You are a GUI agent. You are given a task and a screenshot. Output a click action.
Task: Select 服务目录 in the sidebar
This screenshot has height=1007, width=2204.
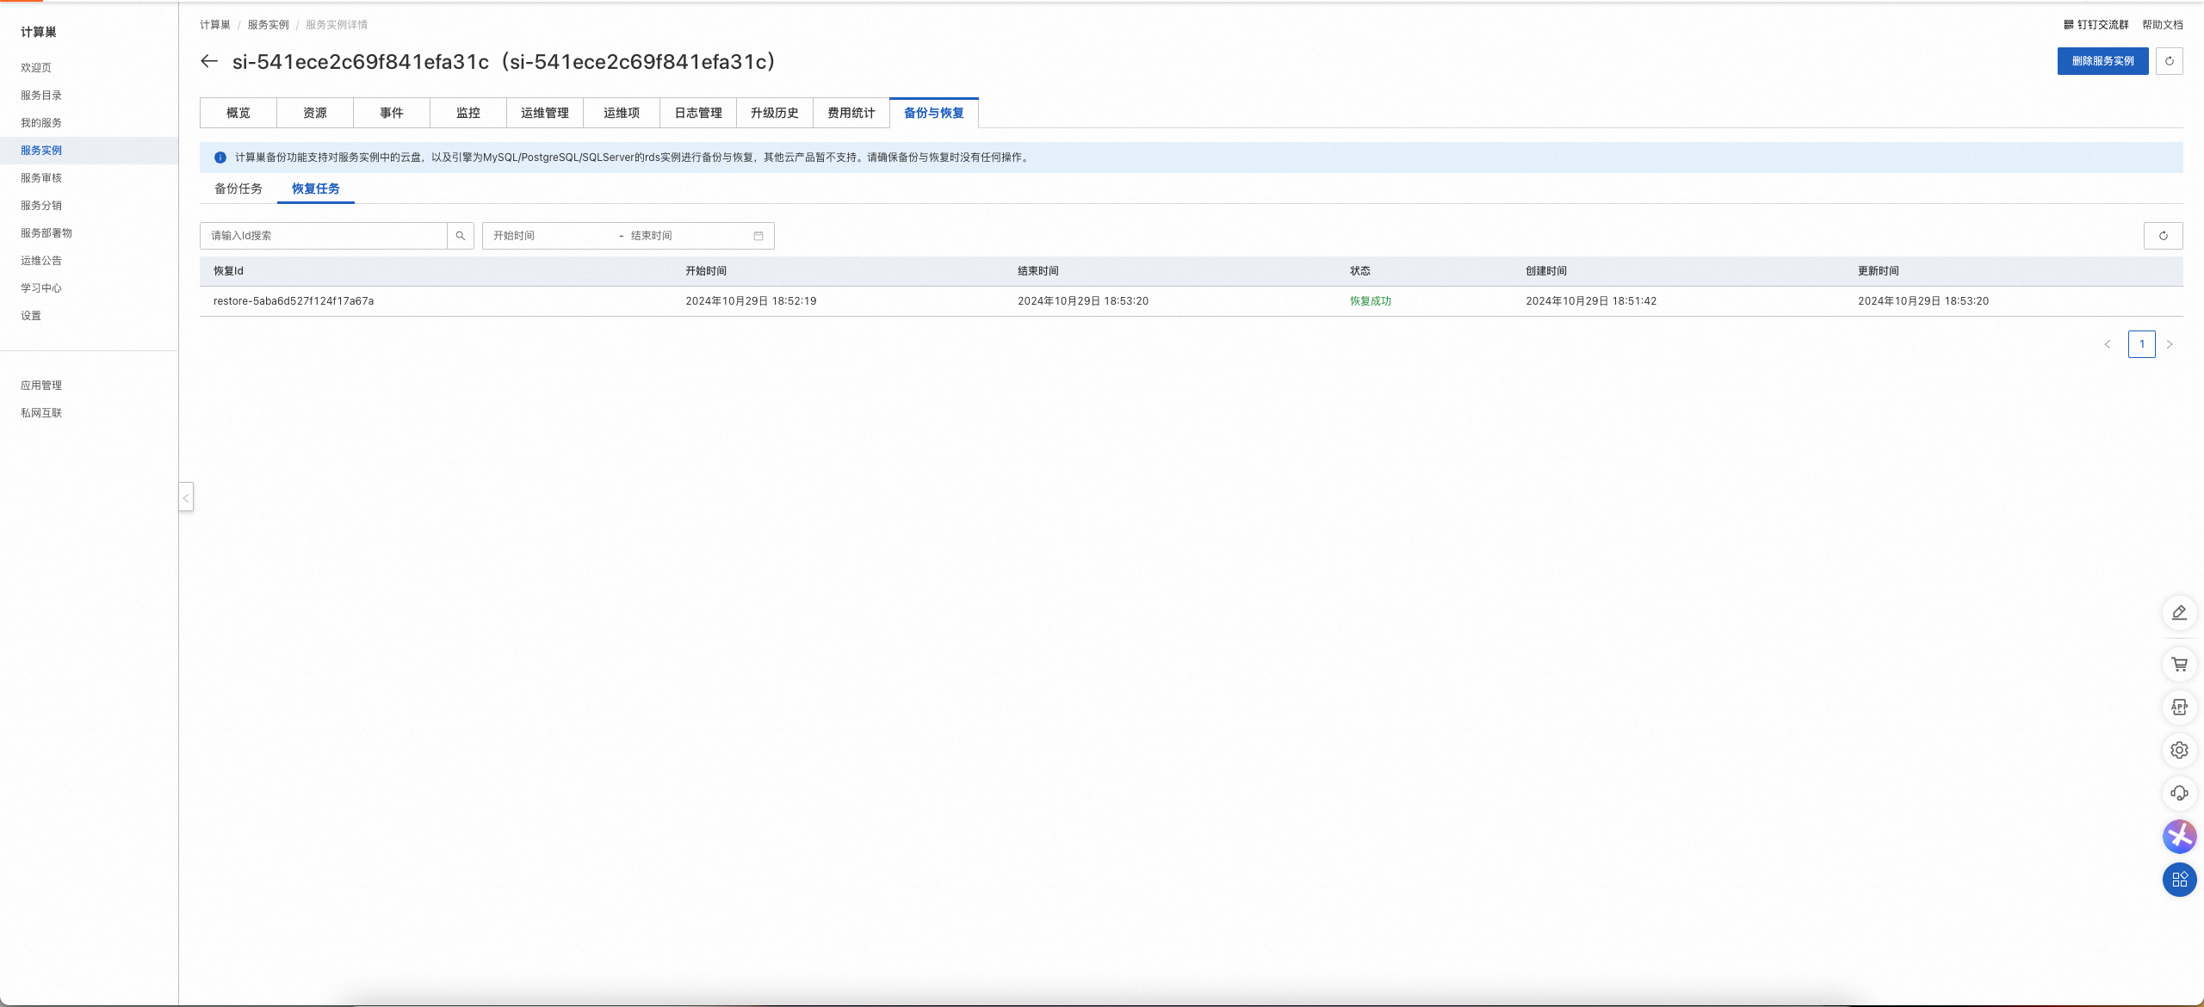41,96
